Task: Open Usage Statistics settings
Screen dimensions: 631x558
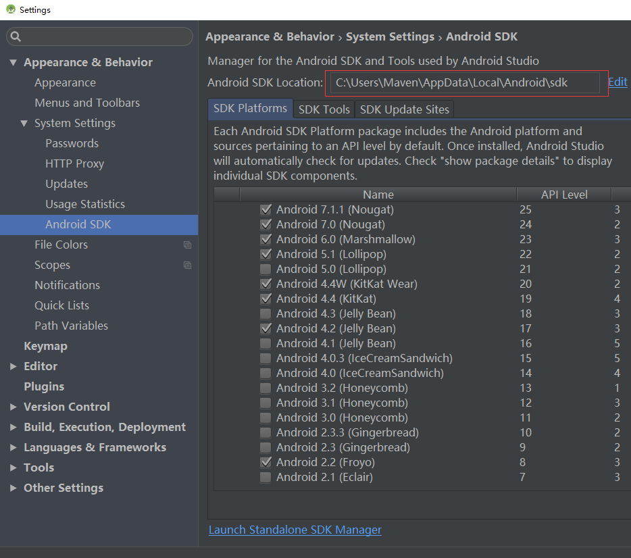Action: [x=85, y=205]
